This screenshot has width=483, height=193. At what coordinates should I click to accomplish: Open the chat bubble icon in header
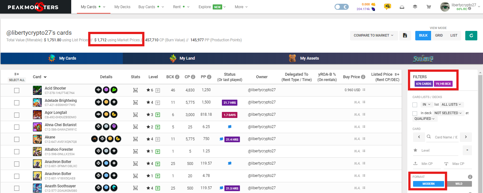point(387,7)
